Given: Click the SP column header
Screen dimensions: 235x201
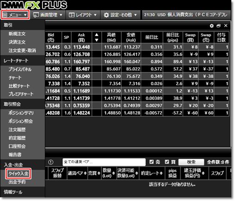Looking at the screenshot, I should [67, 37].
